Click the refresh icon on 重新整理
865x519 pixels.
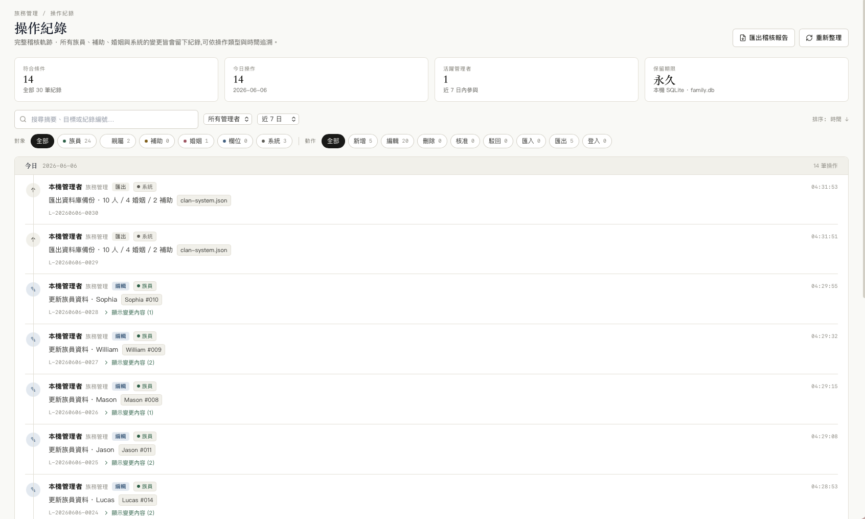(x=809, y=38)
